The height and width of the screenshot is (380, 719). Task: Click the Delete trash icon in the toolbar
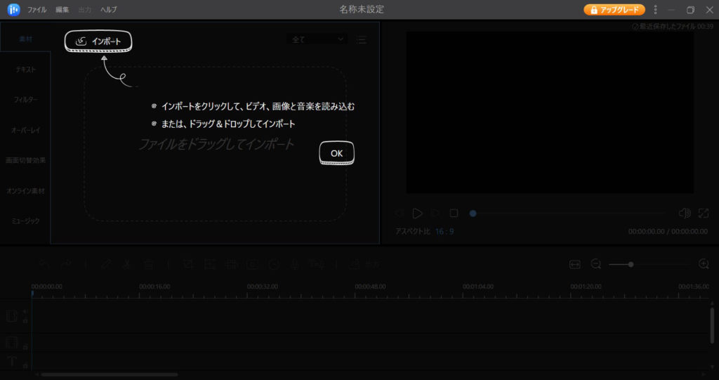[x=149, y=264]
